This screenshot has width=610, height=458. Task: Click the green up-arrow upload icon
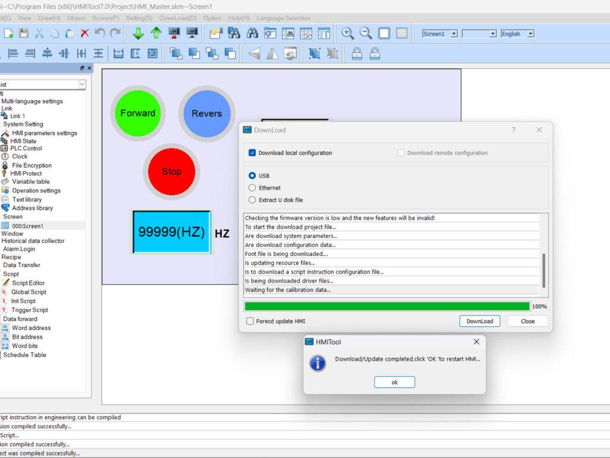coord(156,33)
